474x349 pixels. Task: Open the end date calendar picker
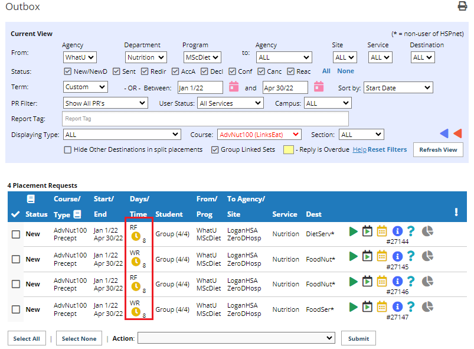pos(319,87)
